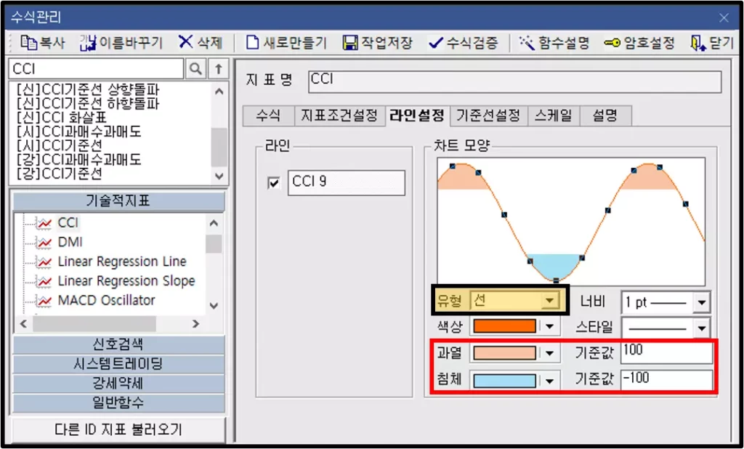Expand the 신호검색 category
Viewport: 744px width, 449px height.
pyautogui.click(x=118, y=344)
